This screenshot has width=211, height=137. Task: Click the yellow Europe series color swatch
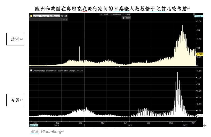point(31,16)
